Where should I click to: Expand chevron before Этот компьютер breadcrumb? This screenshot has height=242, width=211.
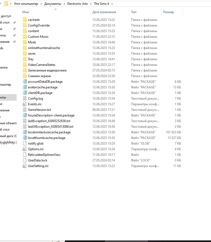[x=11, y=4]
